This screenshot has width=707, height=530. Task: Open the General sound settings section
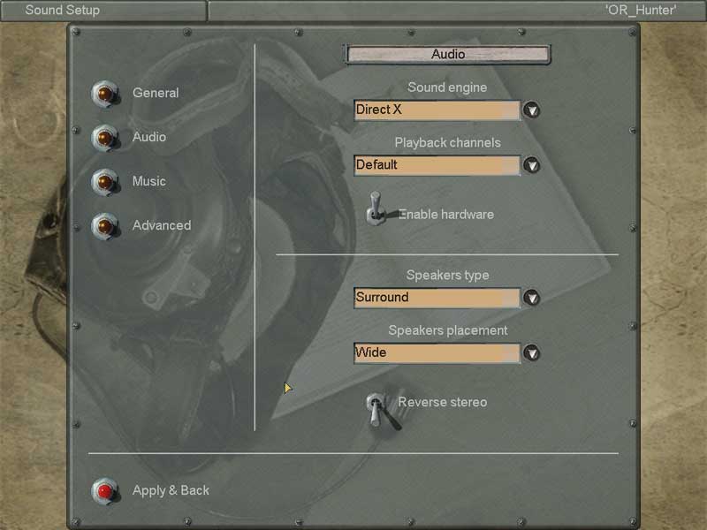(x=156, y=93)
